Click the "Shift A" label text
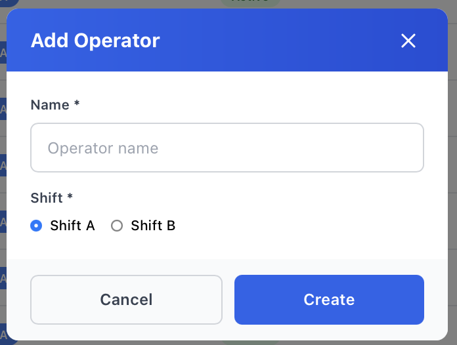 pos(72,226)
